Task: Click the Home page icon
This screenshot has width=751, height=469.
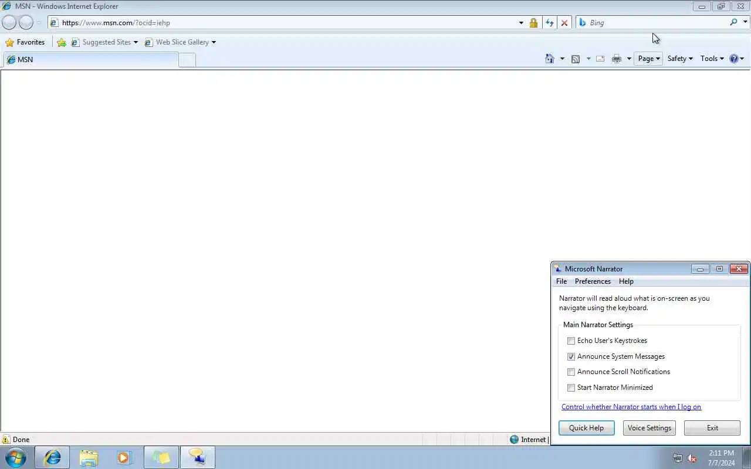Action: point(550,59)
